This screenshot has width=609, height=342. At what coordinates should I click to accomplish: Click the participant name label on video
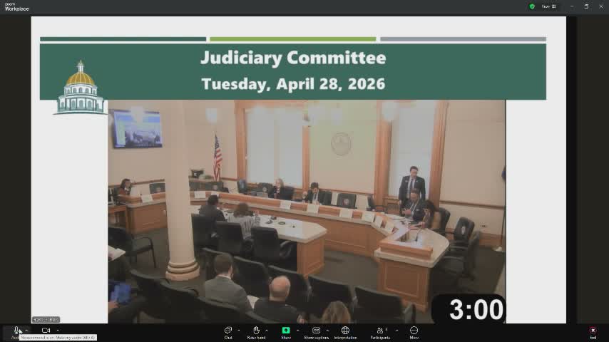point(46,319)
